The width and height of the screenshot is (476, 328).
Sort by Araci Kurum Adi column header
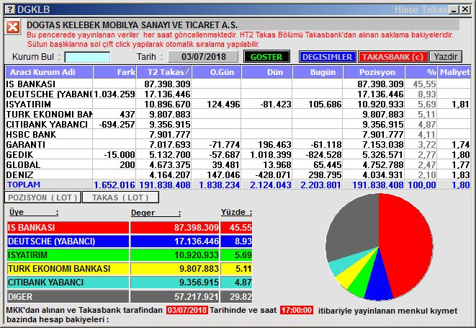(49, 72)
